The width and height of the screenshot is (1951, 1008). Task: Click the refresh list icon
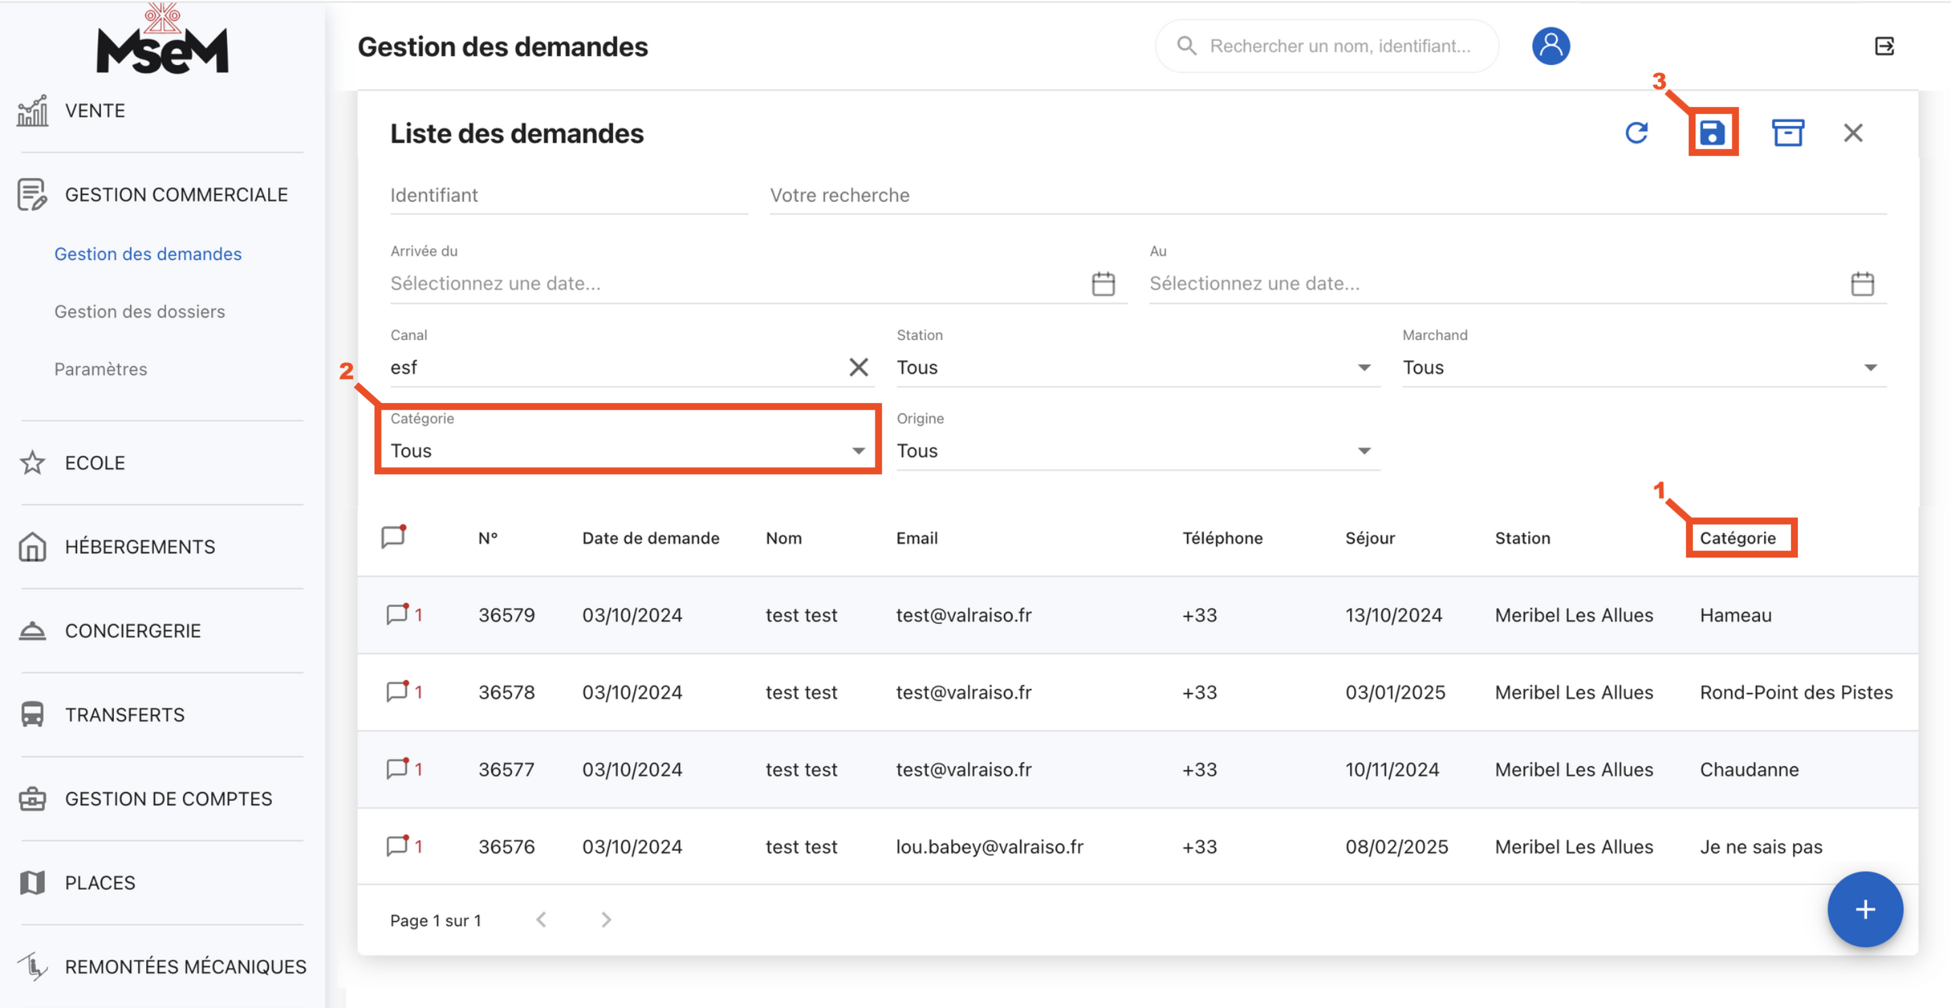[x=1636, y=133]
